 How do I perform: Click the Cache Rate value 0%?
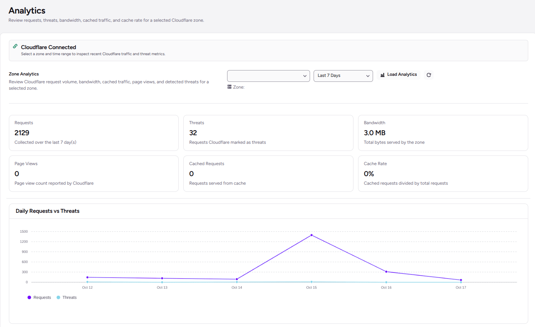click(369, 174)
